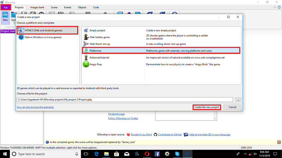
Task: Click 'You can also browse the examples' link
Action: [35, 107]
